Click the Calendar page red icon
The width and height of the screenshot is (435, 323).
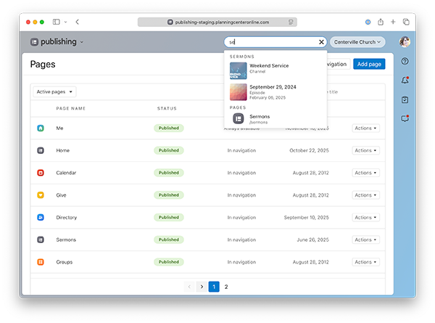click(x=41, y=173)
